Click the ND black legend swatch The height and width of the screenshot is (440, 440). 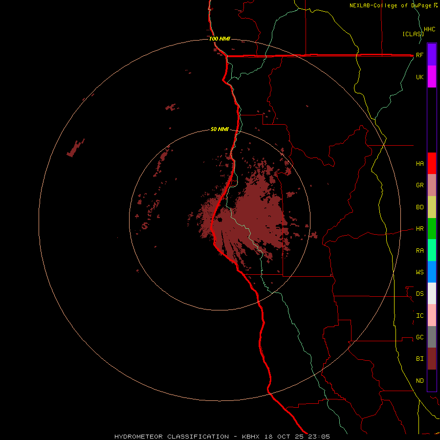pyautogui.click(x=432, y=380)
